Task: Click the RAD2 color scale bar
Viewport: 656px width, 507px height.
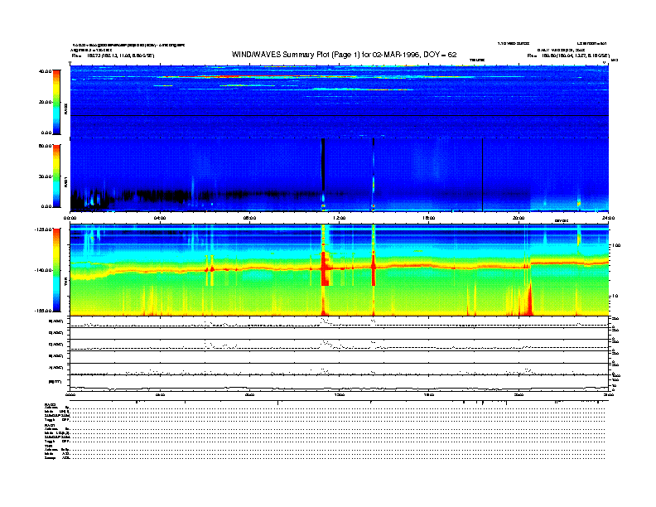Action: 56,102
